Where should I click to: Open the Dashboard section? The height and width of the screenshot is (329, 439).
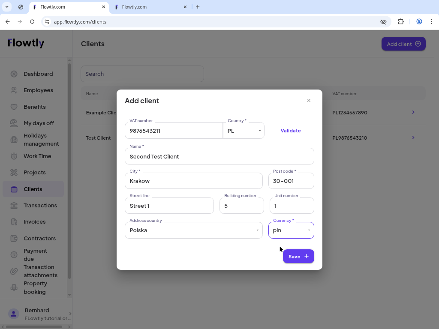38,74
